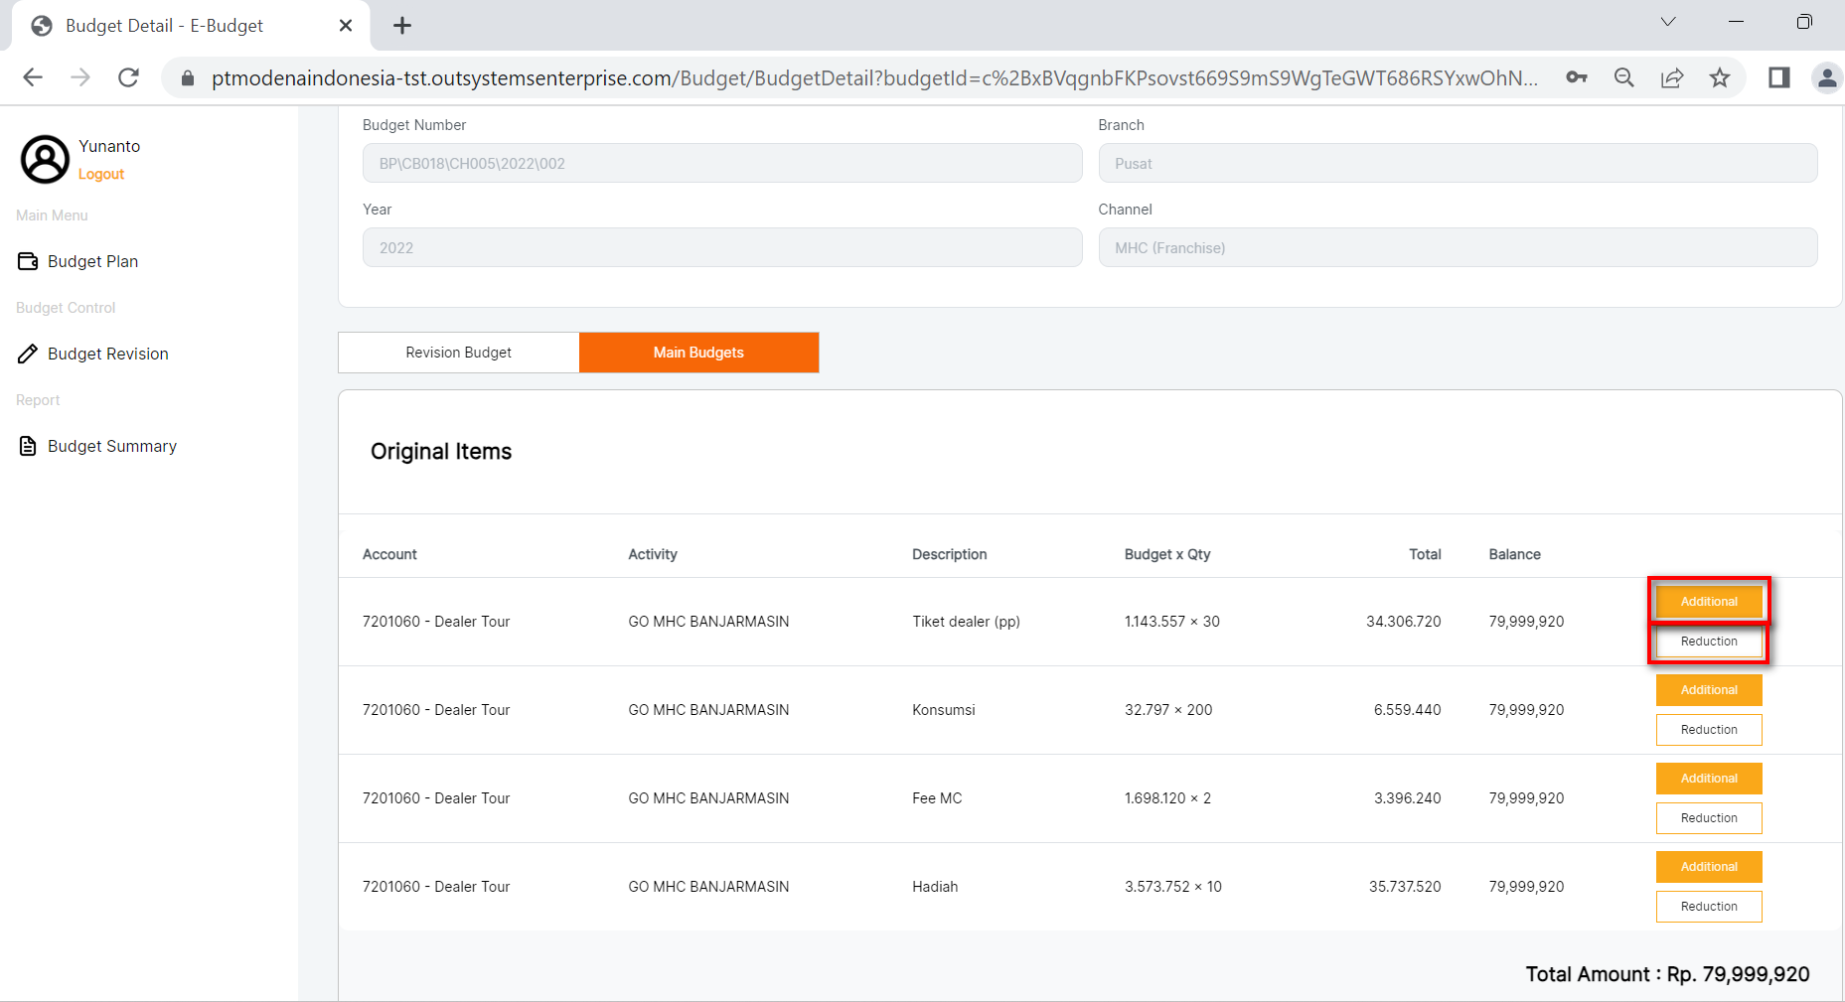Go back using the browser back arrow
Image resolution: width=1845 pixels, height=1002 pixels.
[x=33, y=77]
